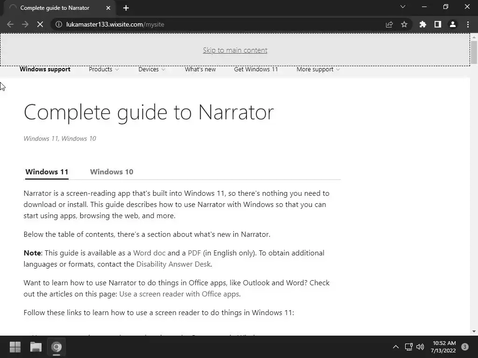
Task: Switch to the Windows 10 tab
Action: (x=112, y=172)
